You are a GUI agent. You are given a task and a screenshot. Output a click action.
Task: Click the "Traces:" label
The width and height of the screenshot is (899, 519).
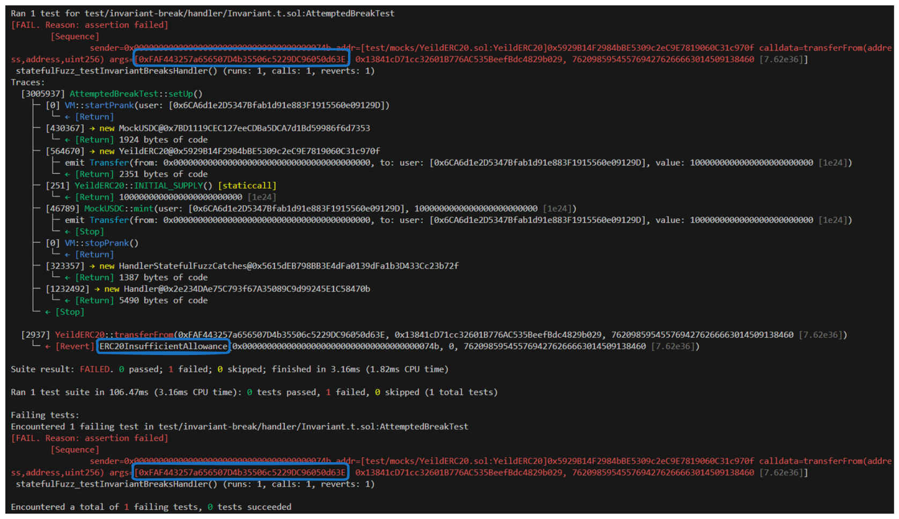coord(28,83)
